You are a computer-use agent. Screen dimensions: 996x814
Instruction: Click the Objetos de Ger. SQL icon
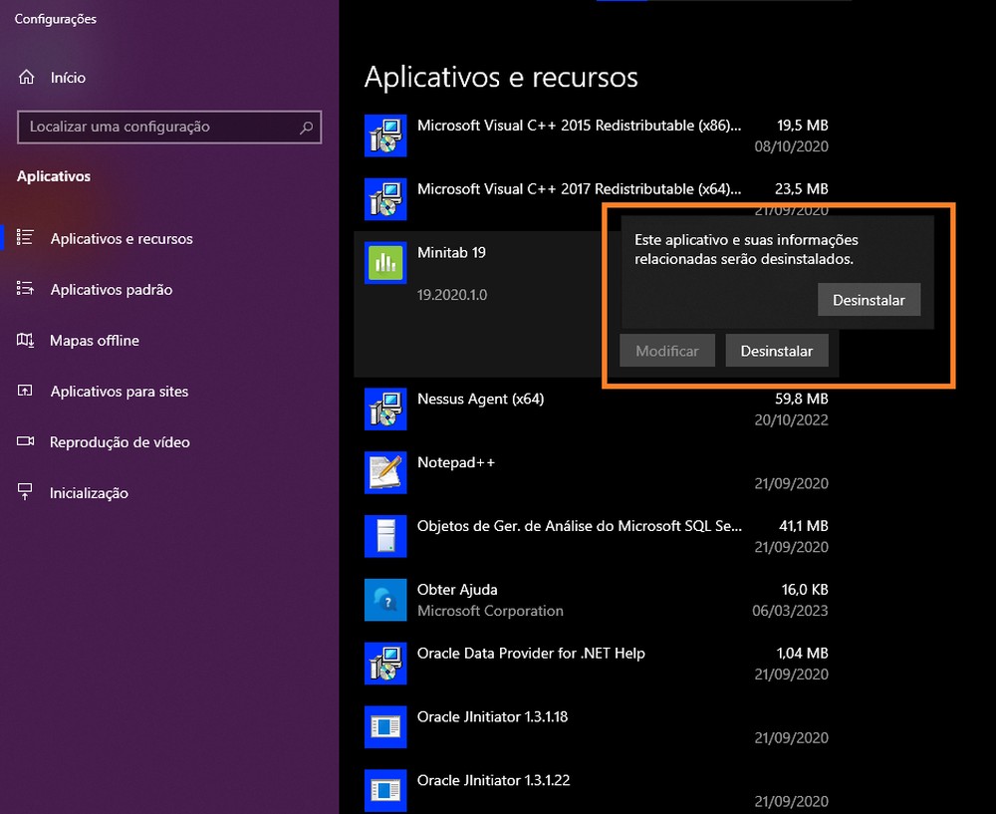[385, 536]
